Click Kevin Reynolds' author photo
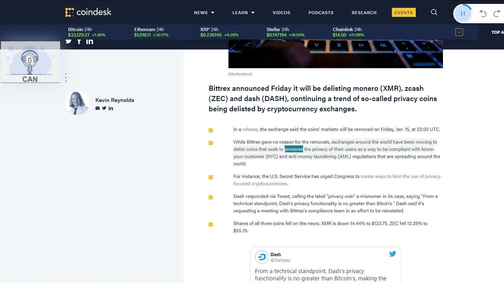Viewport: 504px width, 283px height. click(x=77, y=103)
